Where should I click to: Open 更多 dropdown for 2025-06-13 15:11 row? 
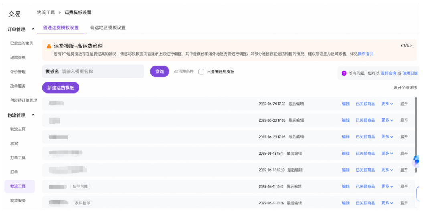[x=387, y=153]
